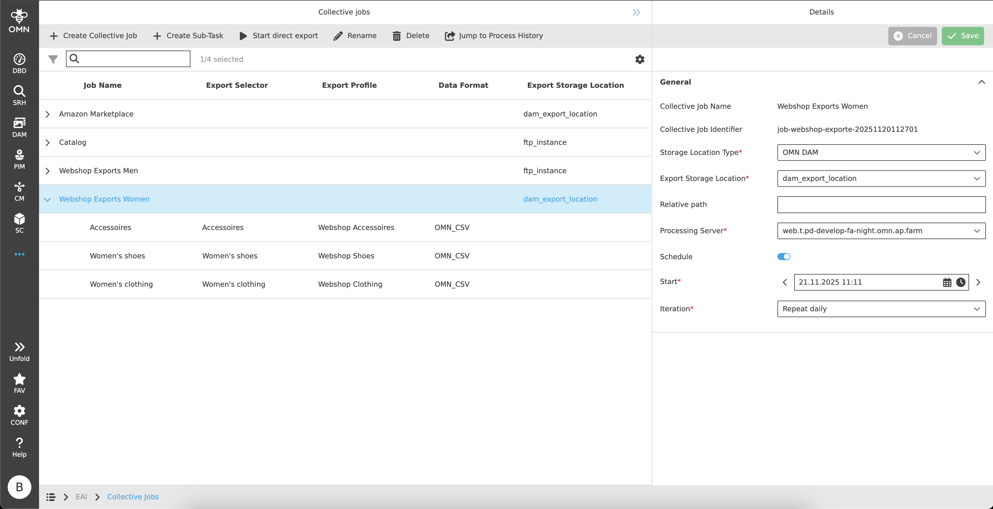The width and height of the screenshot is (993, 509).
Task: Open the Storage Location Type dropdown
Action: tap(881, 152)
